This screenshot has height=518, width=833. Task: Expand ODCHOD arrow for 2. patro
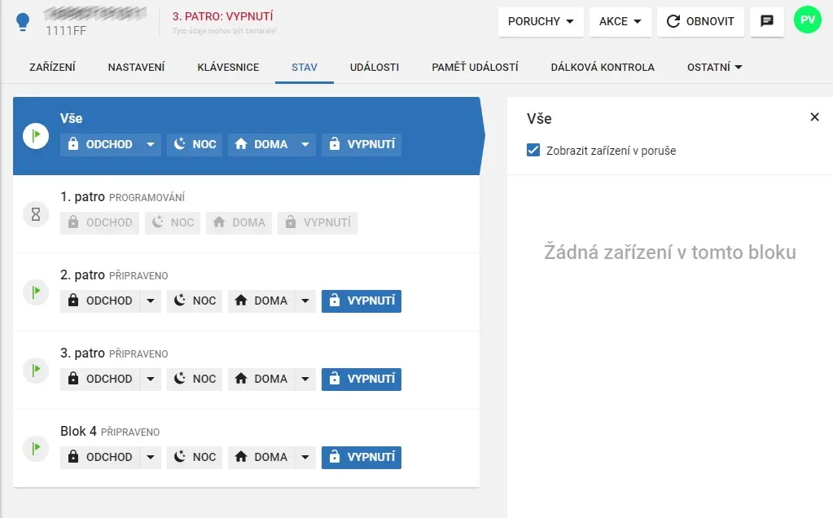click(x=150, y=301)
